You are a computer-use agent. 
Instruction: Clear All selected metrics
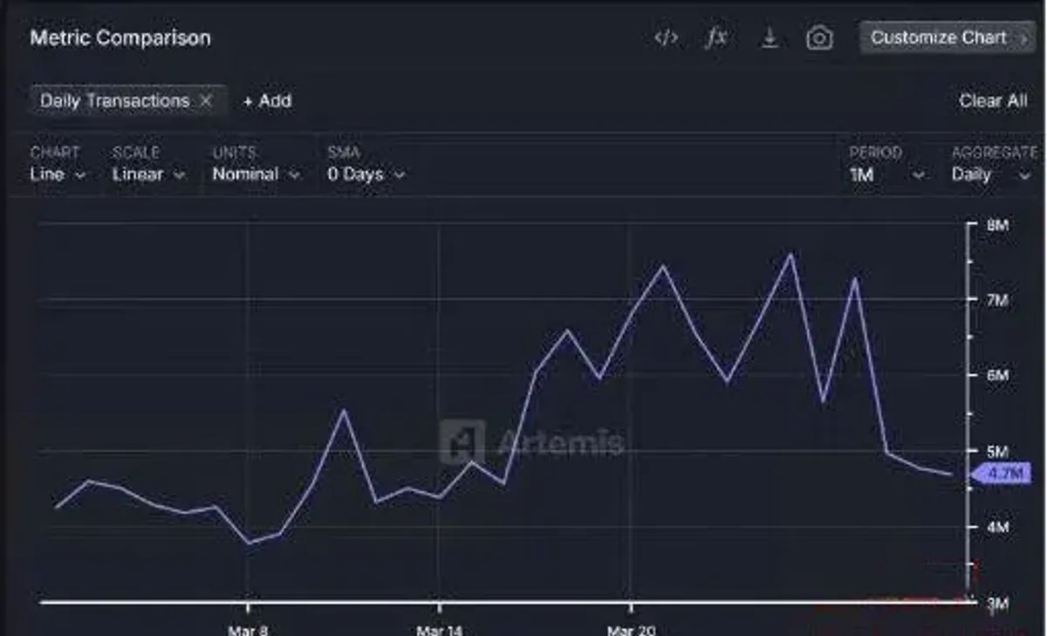993,101
